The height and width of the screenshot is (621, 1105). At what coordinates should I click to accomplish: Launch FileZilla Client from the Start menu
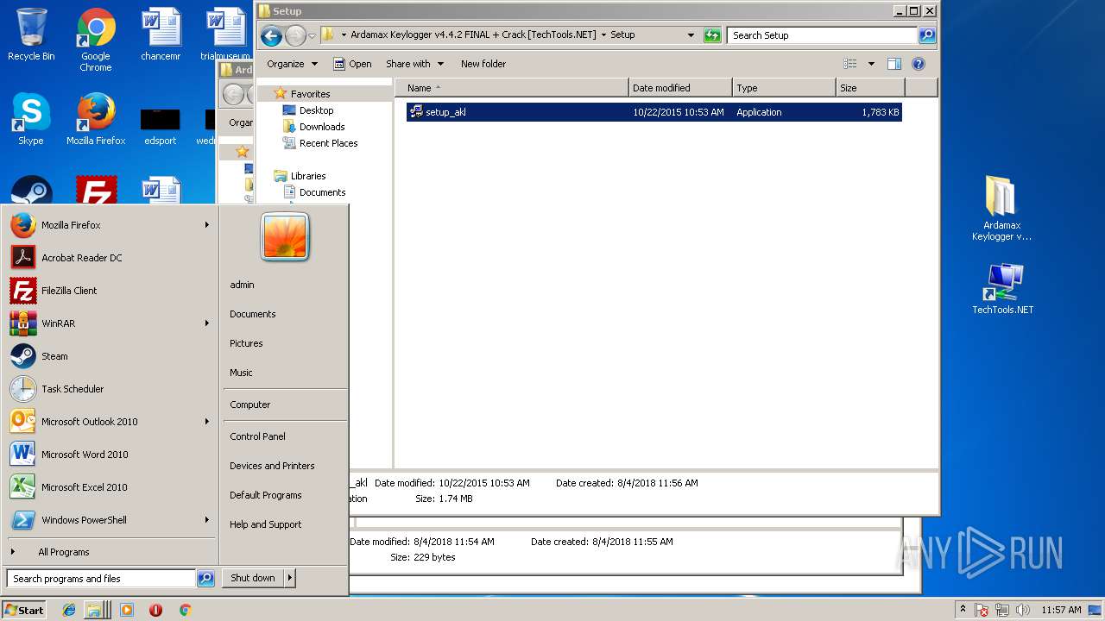[110, 291]
